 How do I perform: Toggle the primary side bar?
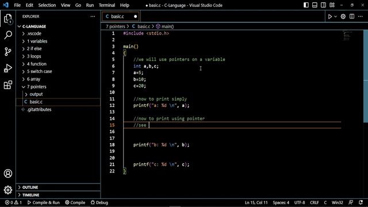pos(306,5)
